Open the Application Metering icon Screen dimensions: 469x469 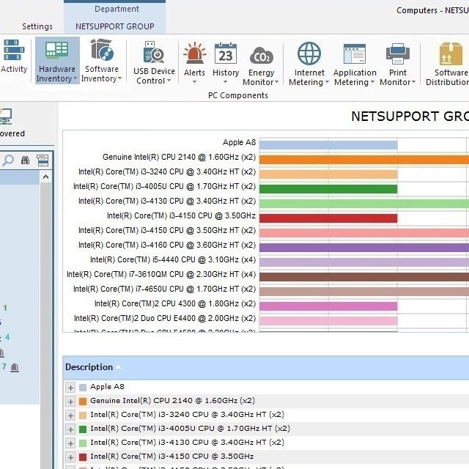pyautogui.click(x=355, y=53)
